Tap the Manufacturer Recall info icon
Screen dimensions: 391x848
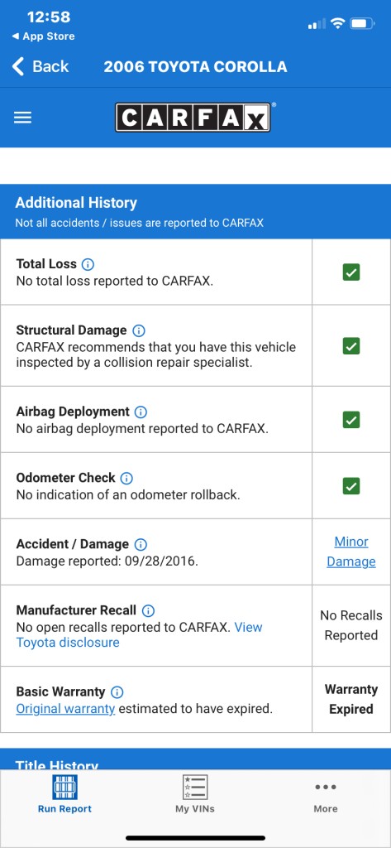pyautogui.click(x=148, y=610)
